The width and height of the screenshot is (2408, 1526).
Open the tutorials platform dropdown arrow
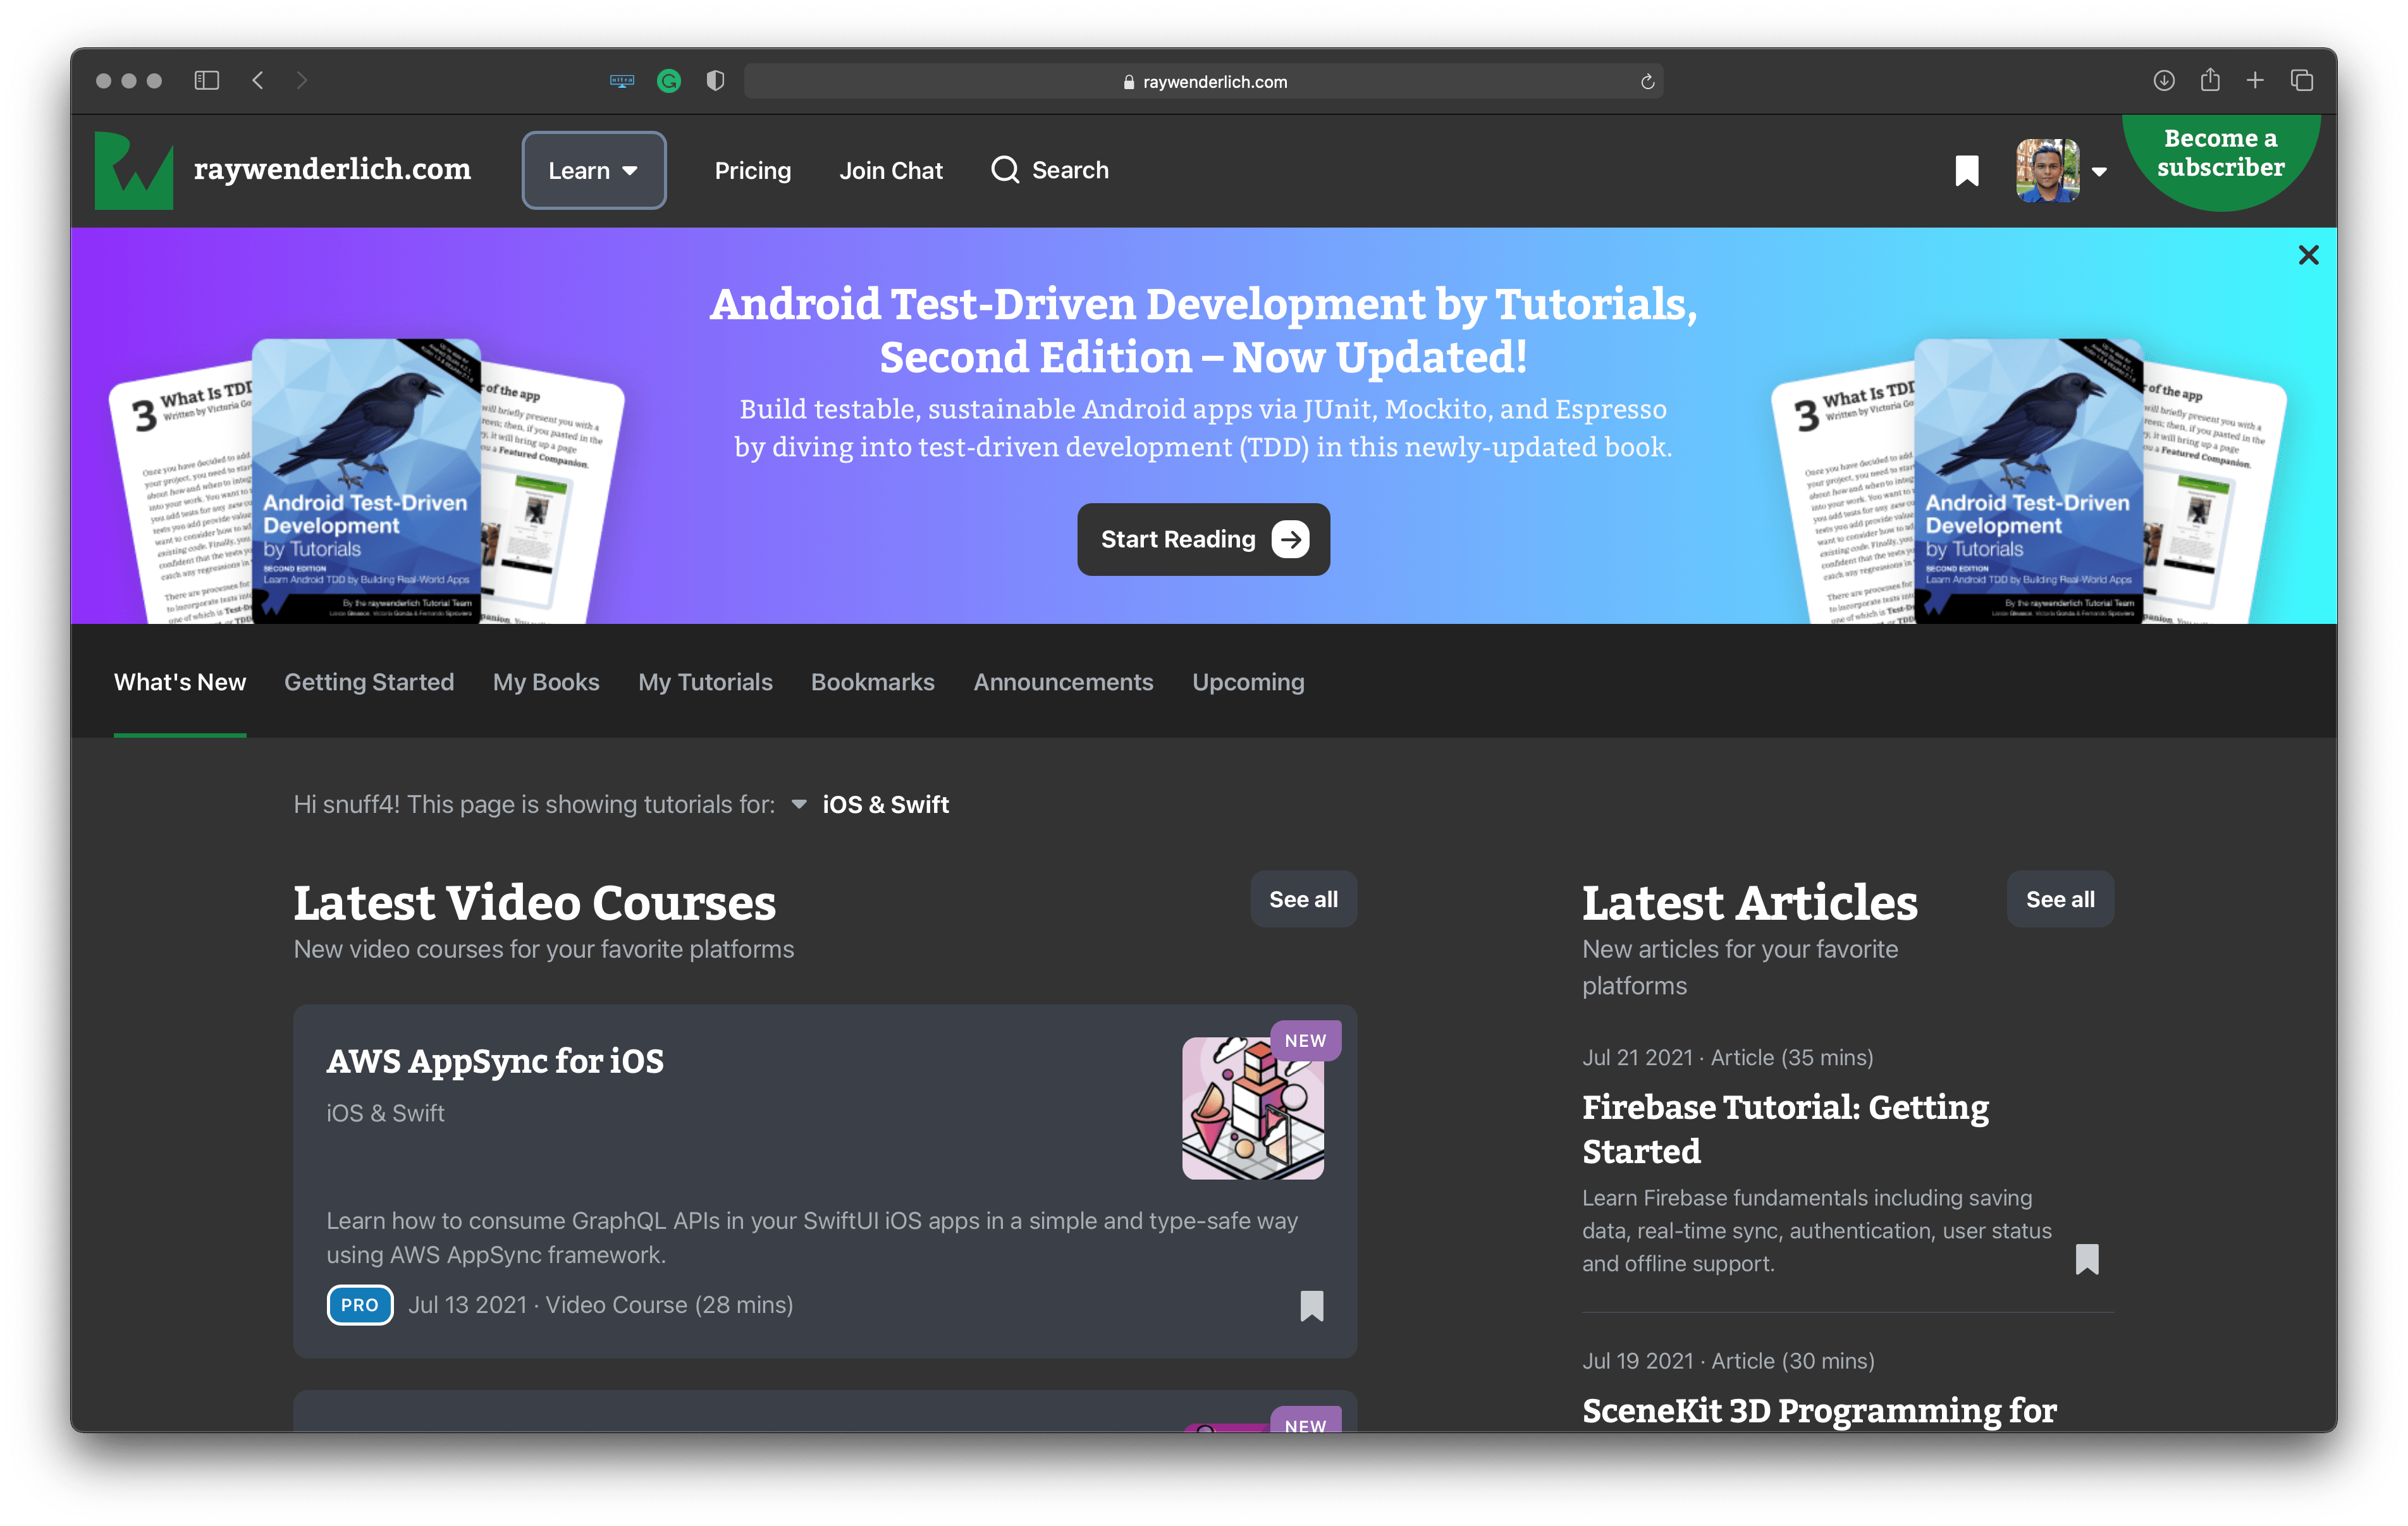click(798, 804)
